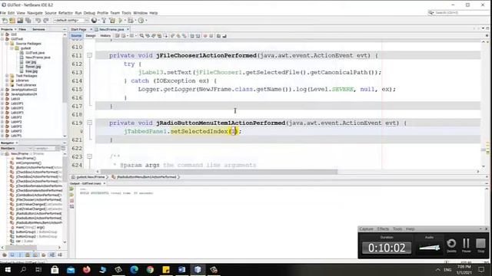Switch to the Design view tab
Screen dimensions: 492x276
[91, 36]
